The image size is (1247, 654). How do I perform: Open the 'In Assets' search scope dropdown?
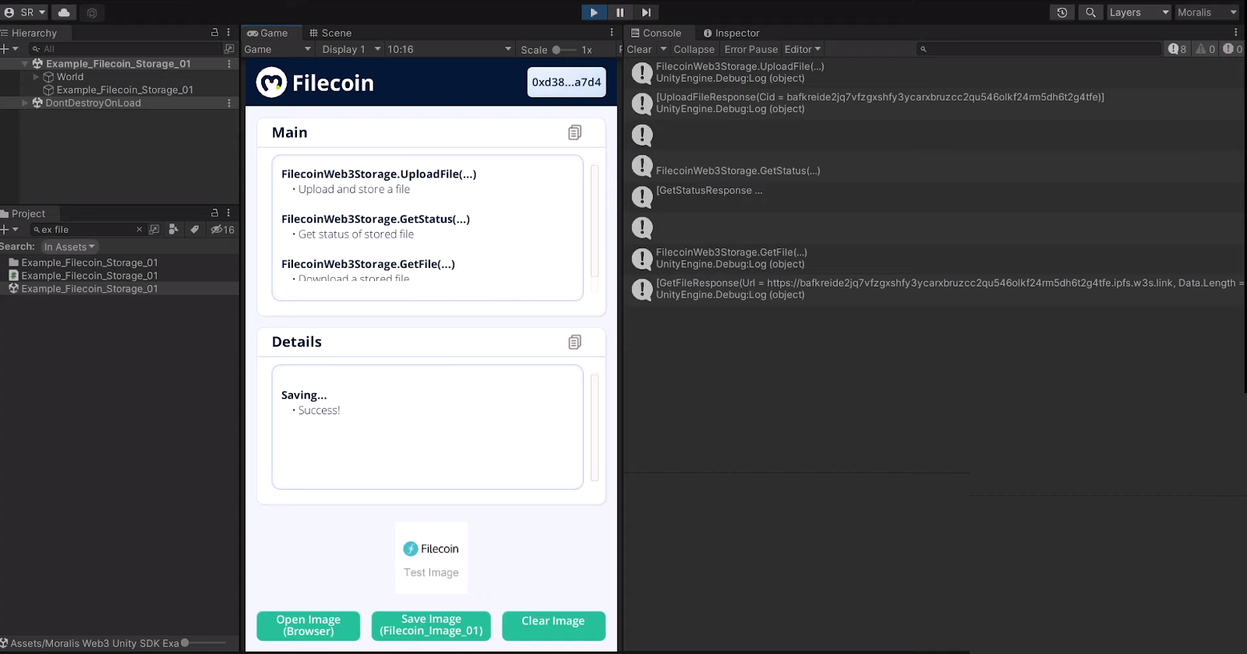(x=69, y=247)
